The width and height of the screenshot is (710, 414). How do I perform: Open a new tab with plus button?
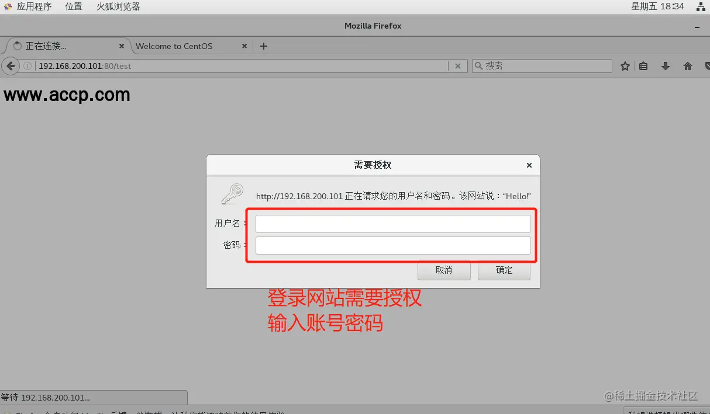(x=264, y=46)
